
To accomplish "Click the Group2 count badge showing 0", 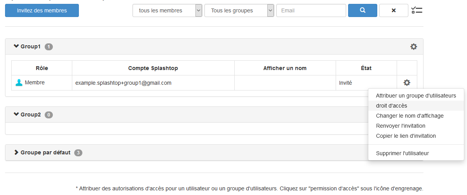I will (x=49, y=115).
